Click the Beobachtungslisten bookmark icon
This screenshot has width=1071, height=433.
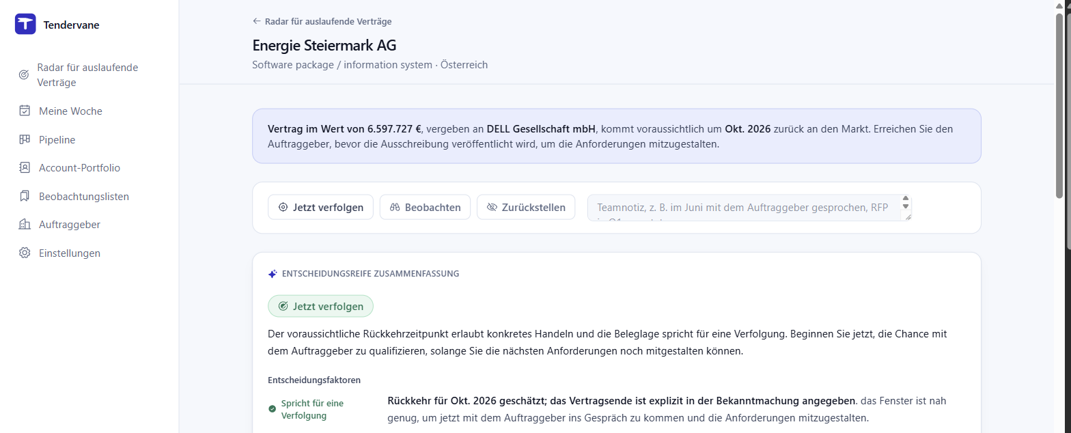[25, 197]
